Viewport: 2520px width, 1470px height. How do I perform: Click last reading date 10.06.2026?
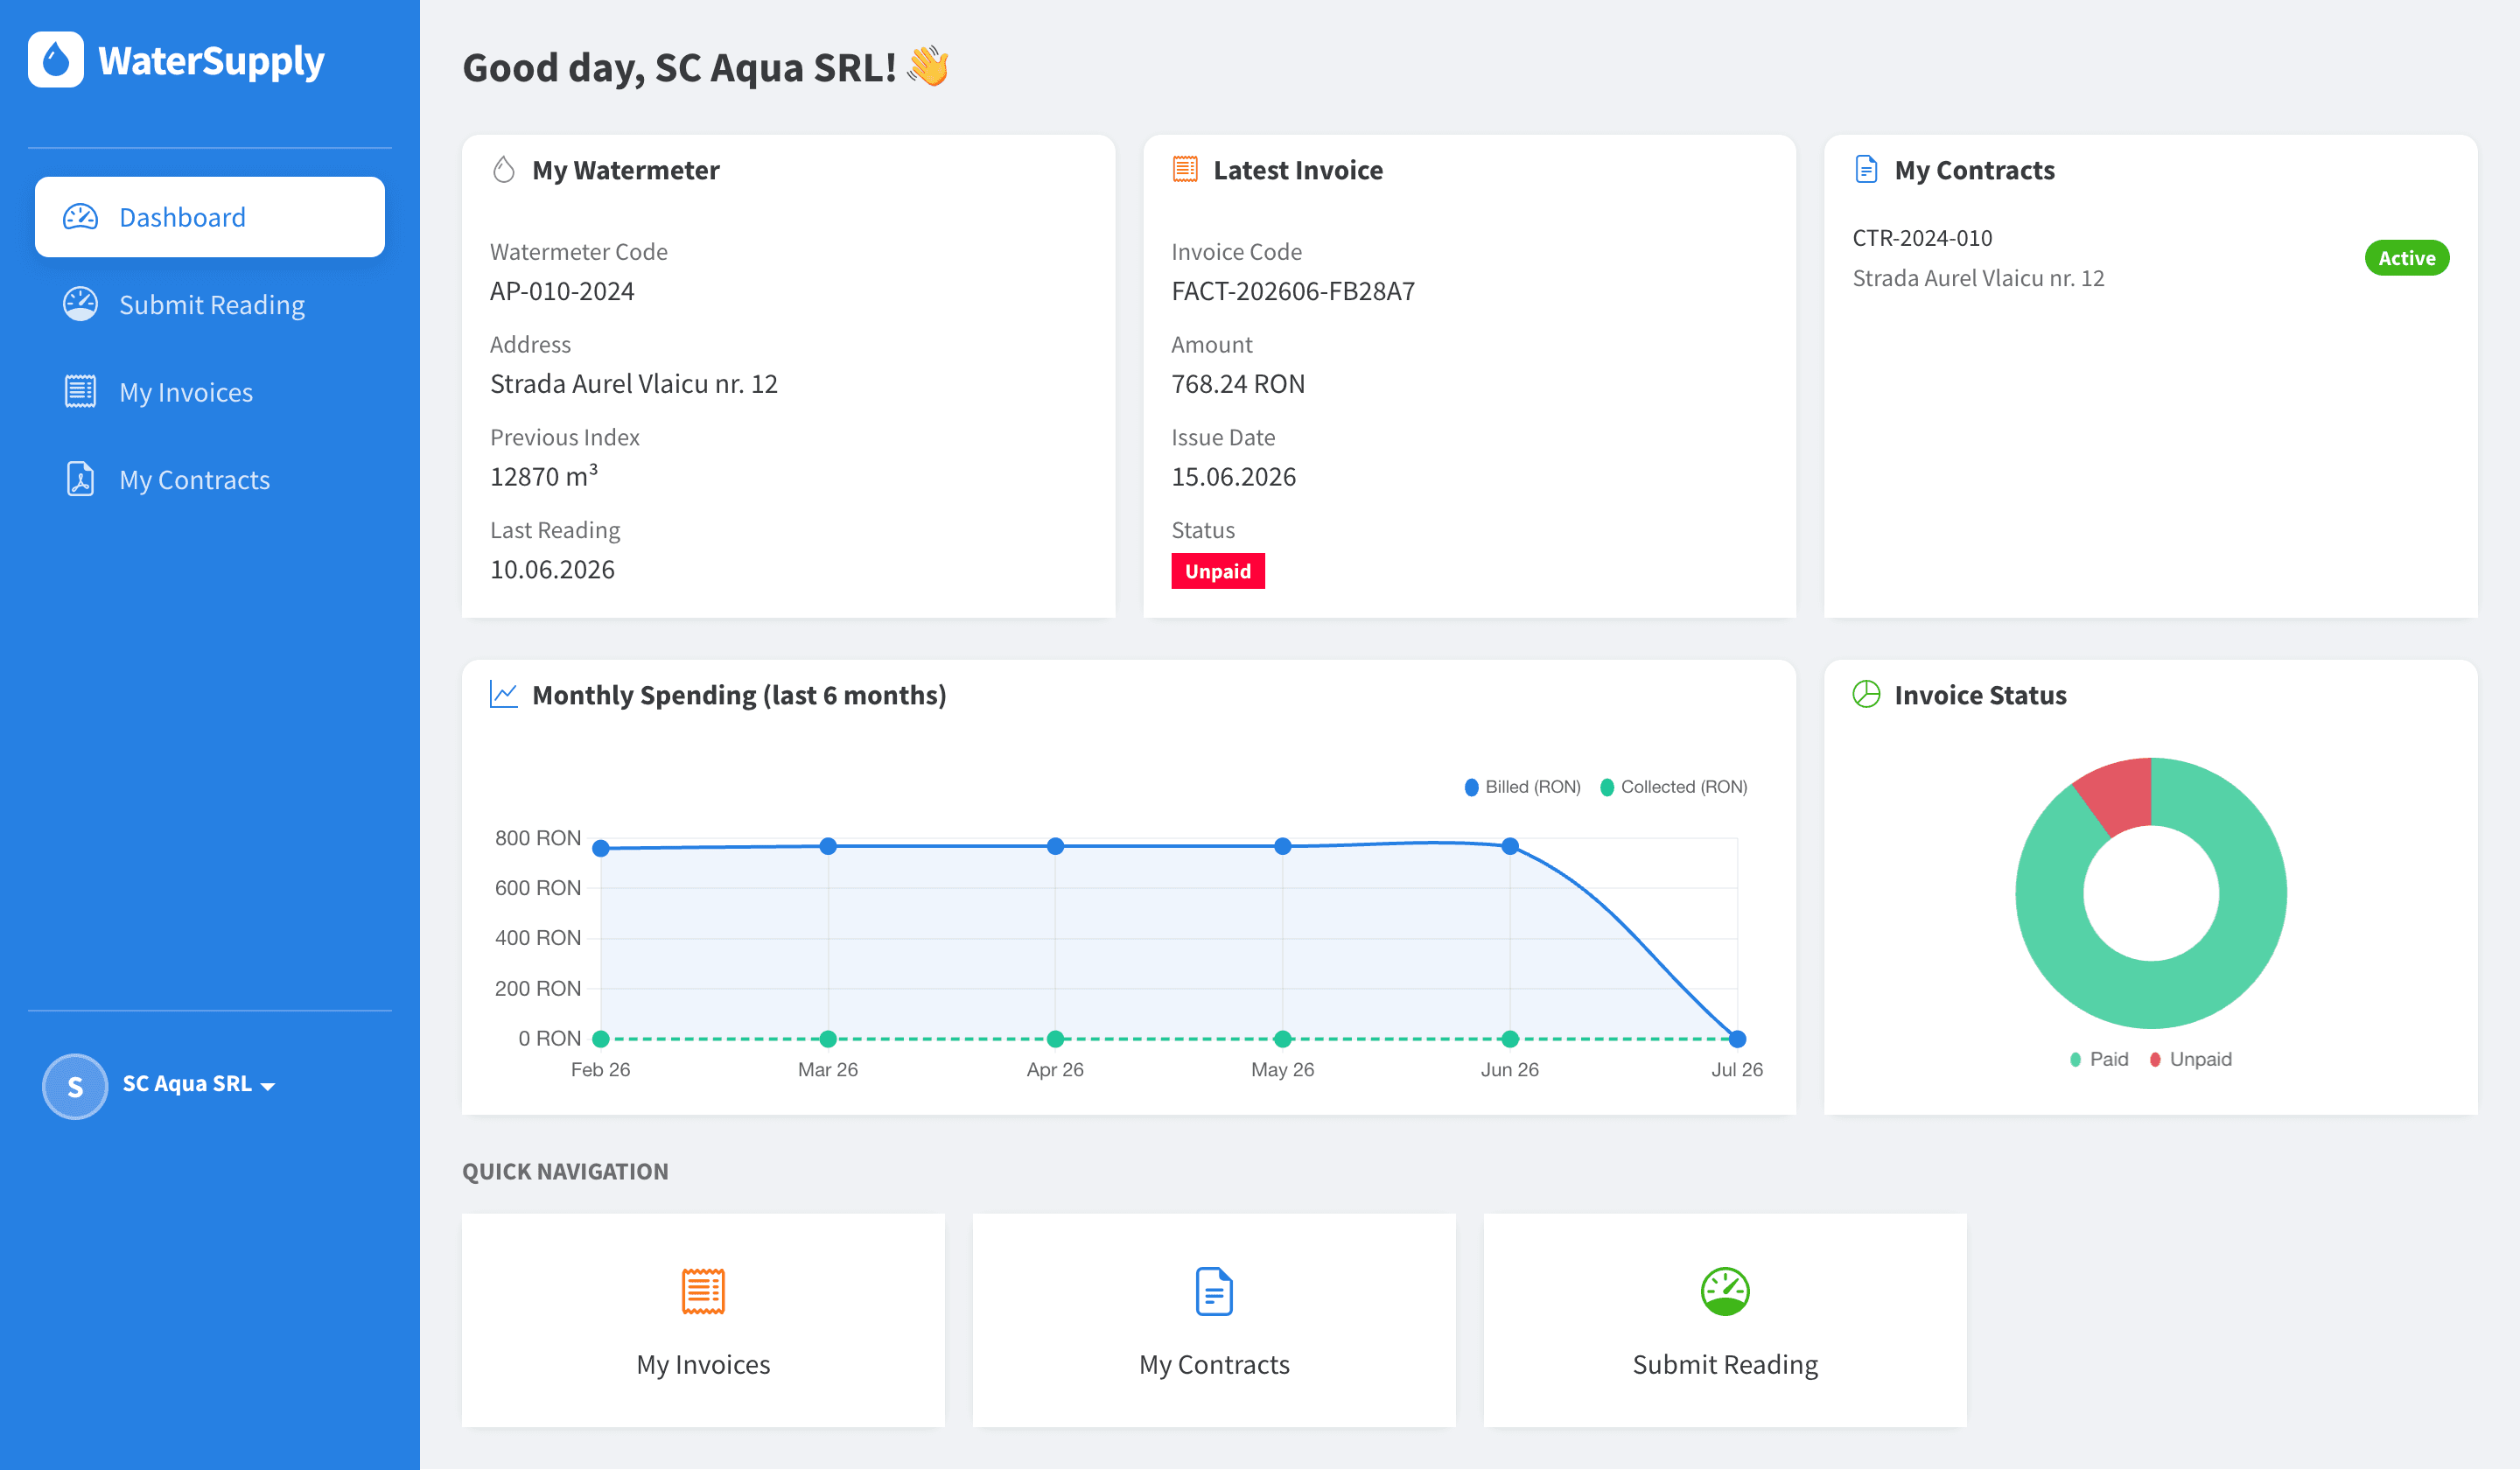pyautogui.click(x=552, y=570)
